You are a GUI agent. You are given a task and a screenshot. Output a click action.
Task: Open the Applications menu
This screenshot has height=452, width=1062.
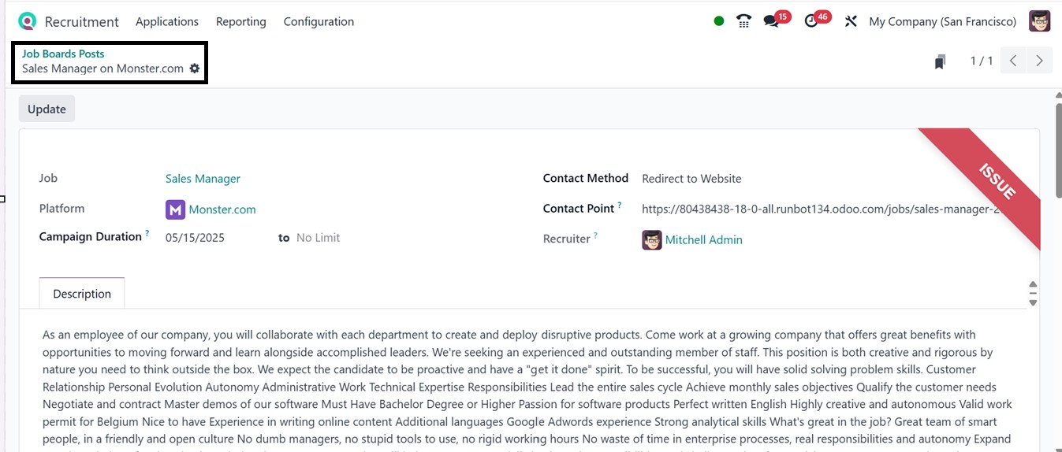point(167,21)
